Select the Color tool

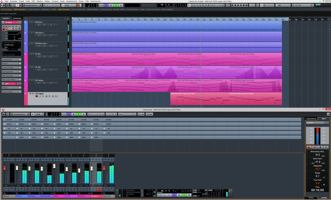pyautogui.click(x=223, y=5)
